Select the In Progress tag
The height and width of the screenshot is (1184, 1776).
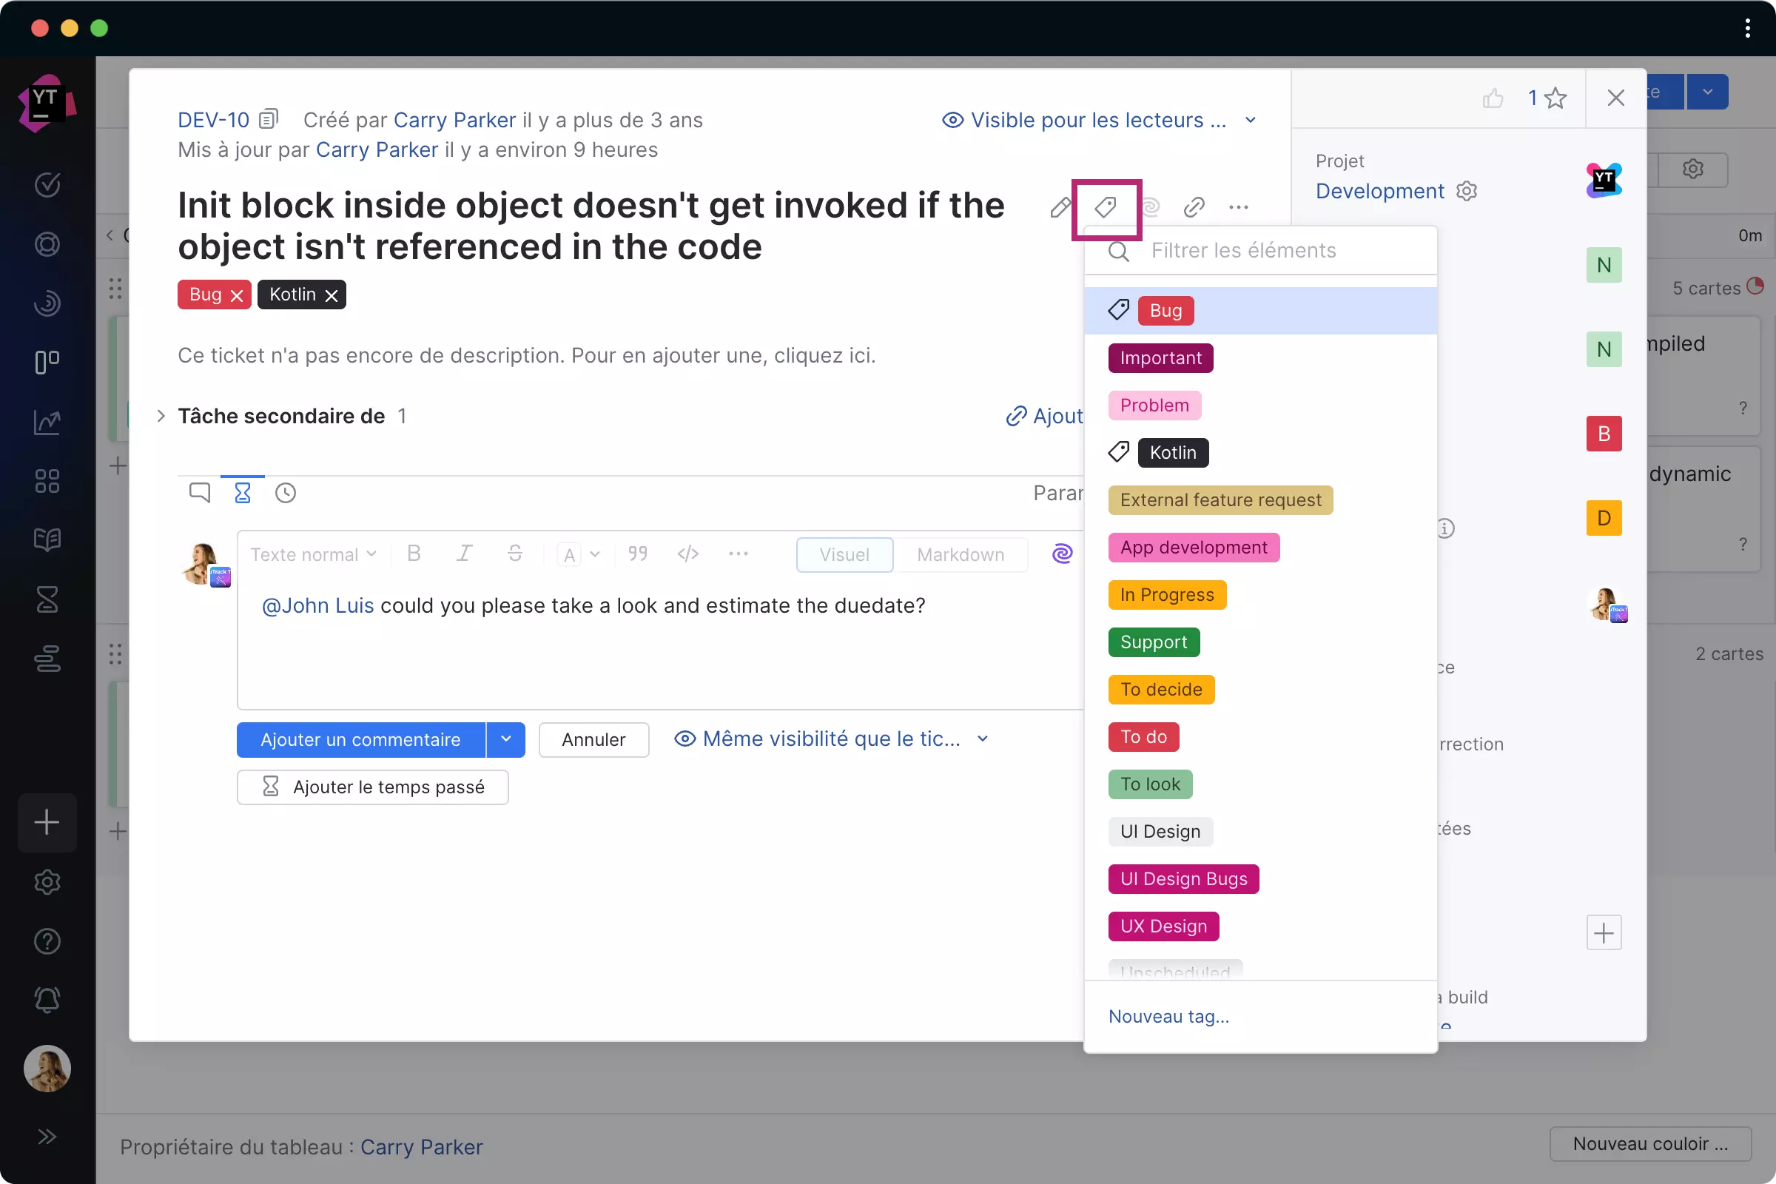1167,595
